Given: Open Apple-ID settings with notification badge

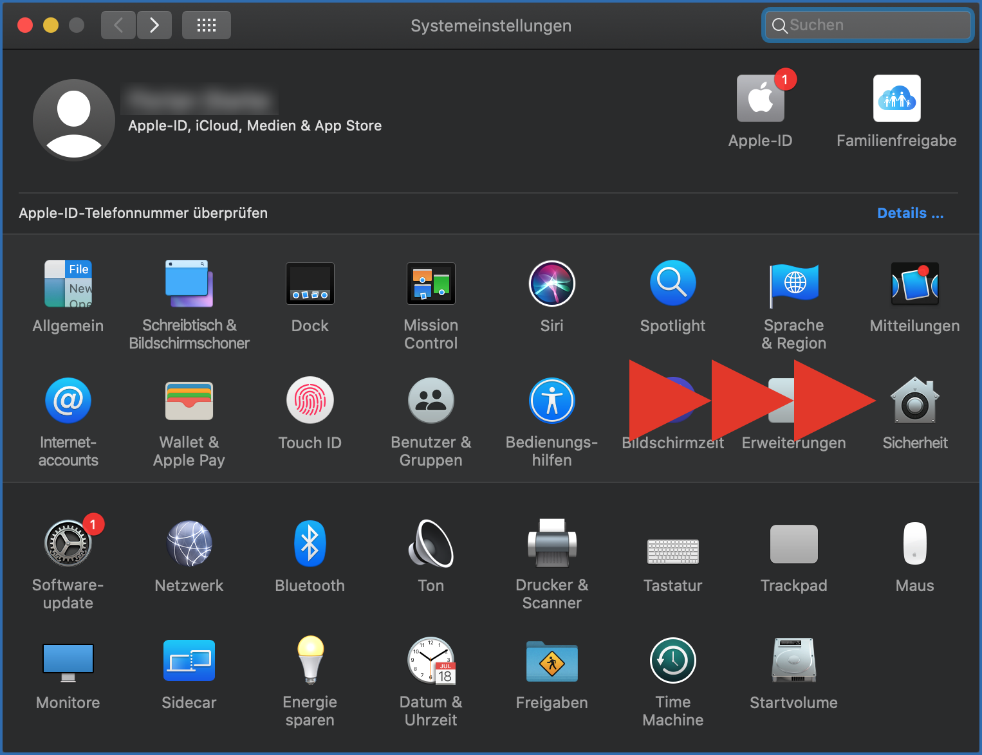Looking at the screenshot, I should (x=760, y=99).
